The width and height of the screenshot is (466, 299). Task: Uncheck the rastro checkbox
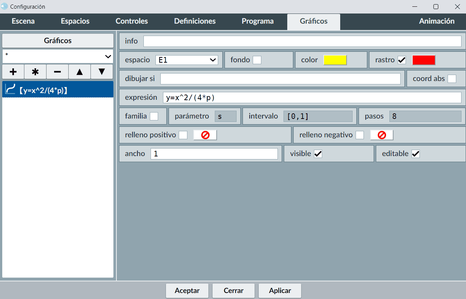402,60
